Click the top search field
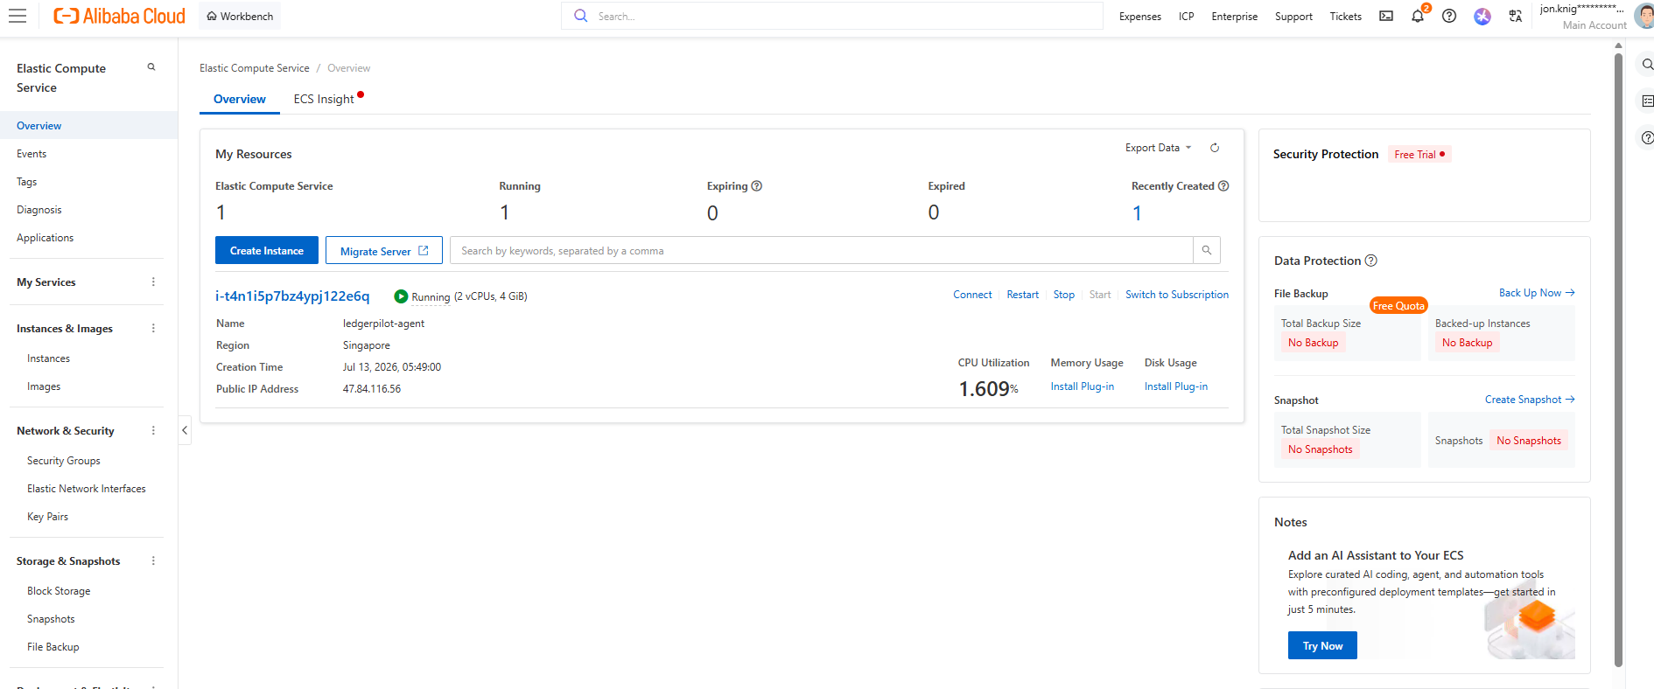The height and width of the screenshot is (689, 1654). coord(831,16)
